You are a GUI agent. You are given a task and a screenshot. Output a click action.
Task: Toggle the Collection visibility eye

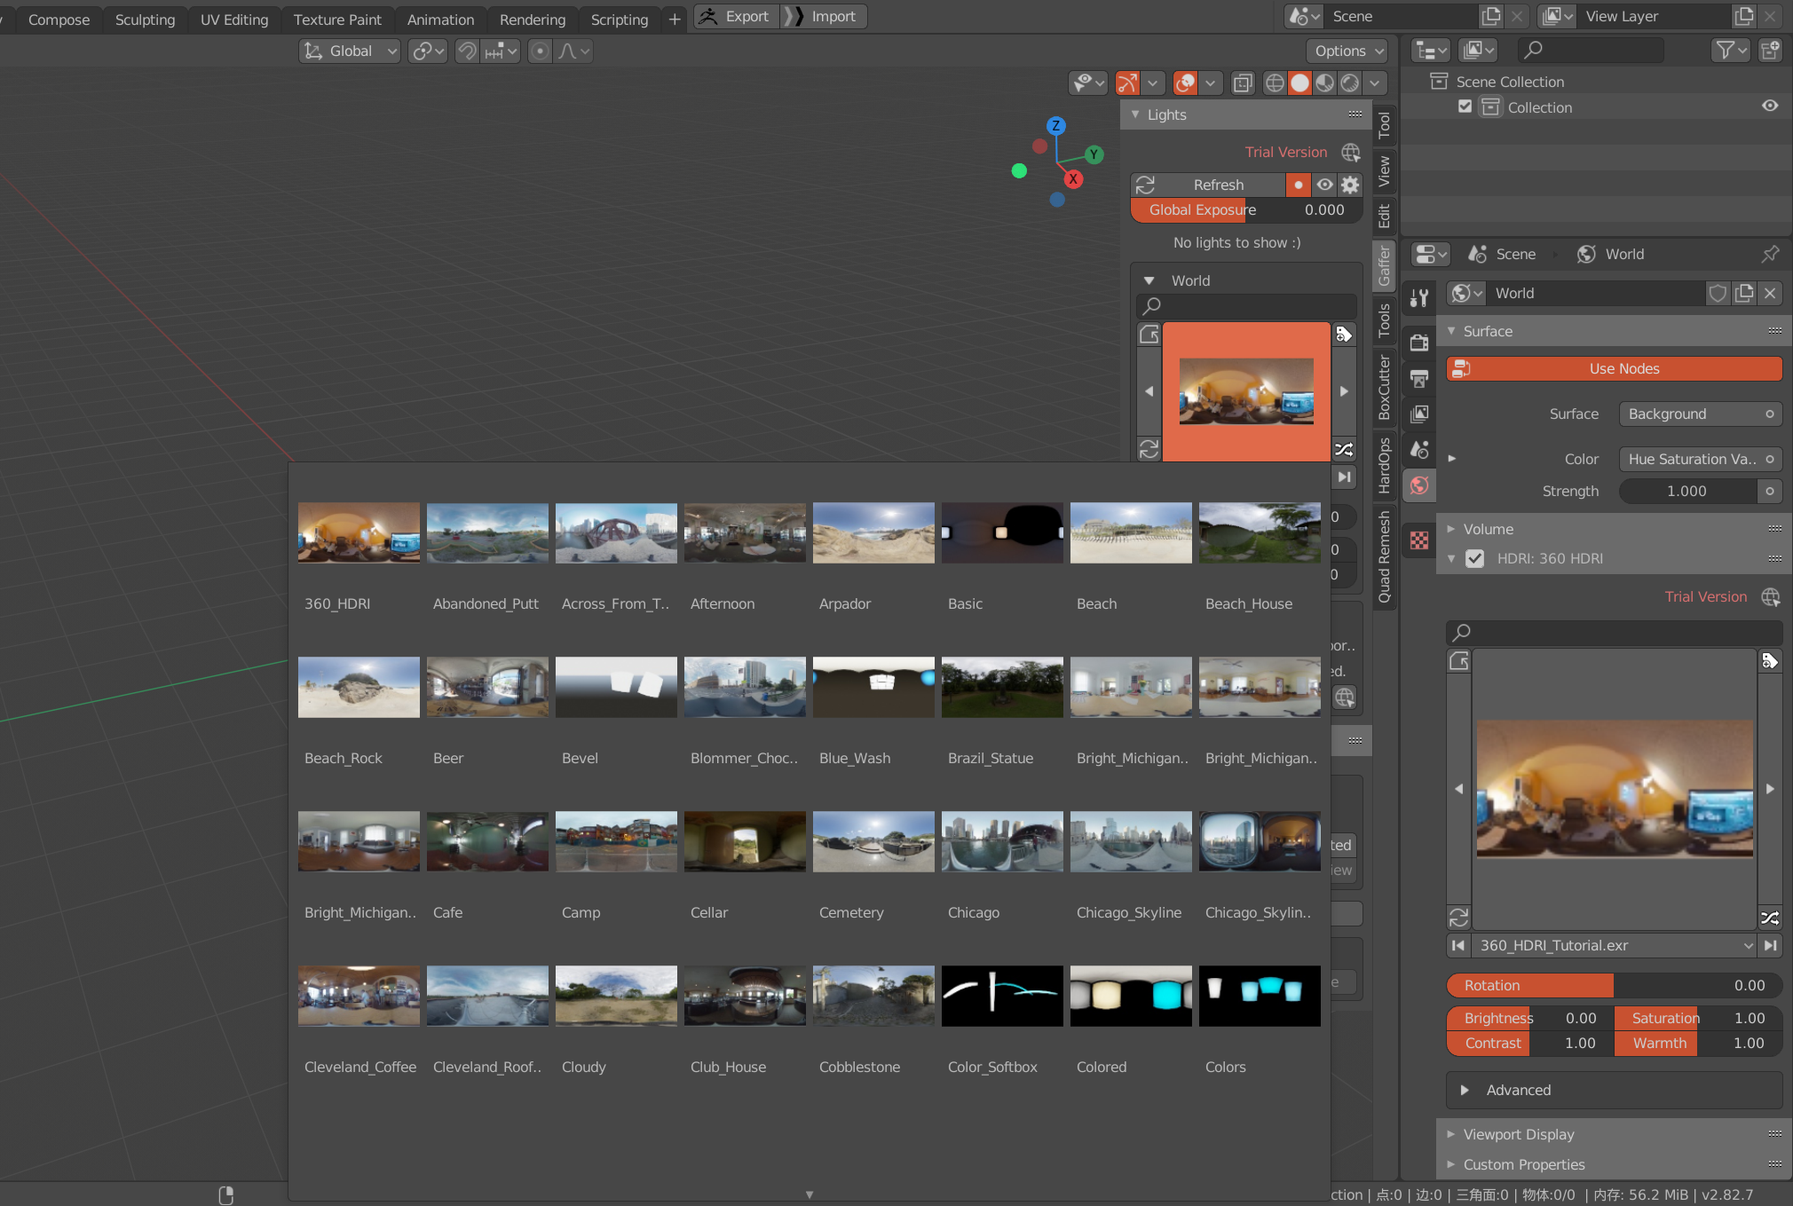[x=1769, y=106]
